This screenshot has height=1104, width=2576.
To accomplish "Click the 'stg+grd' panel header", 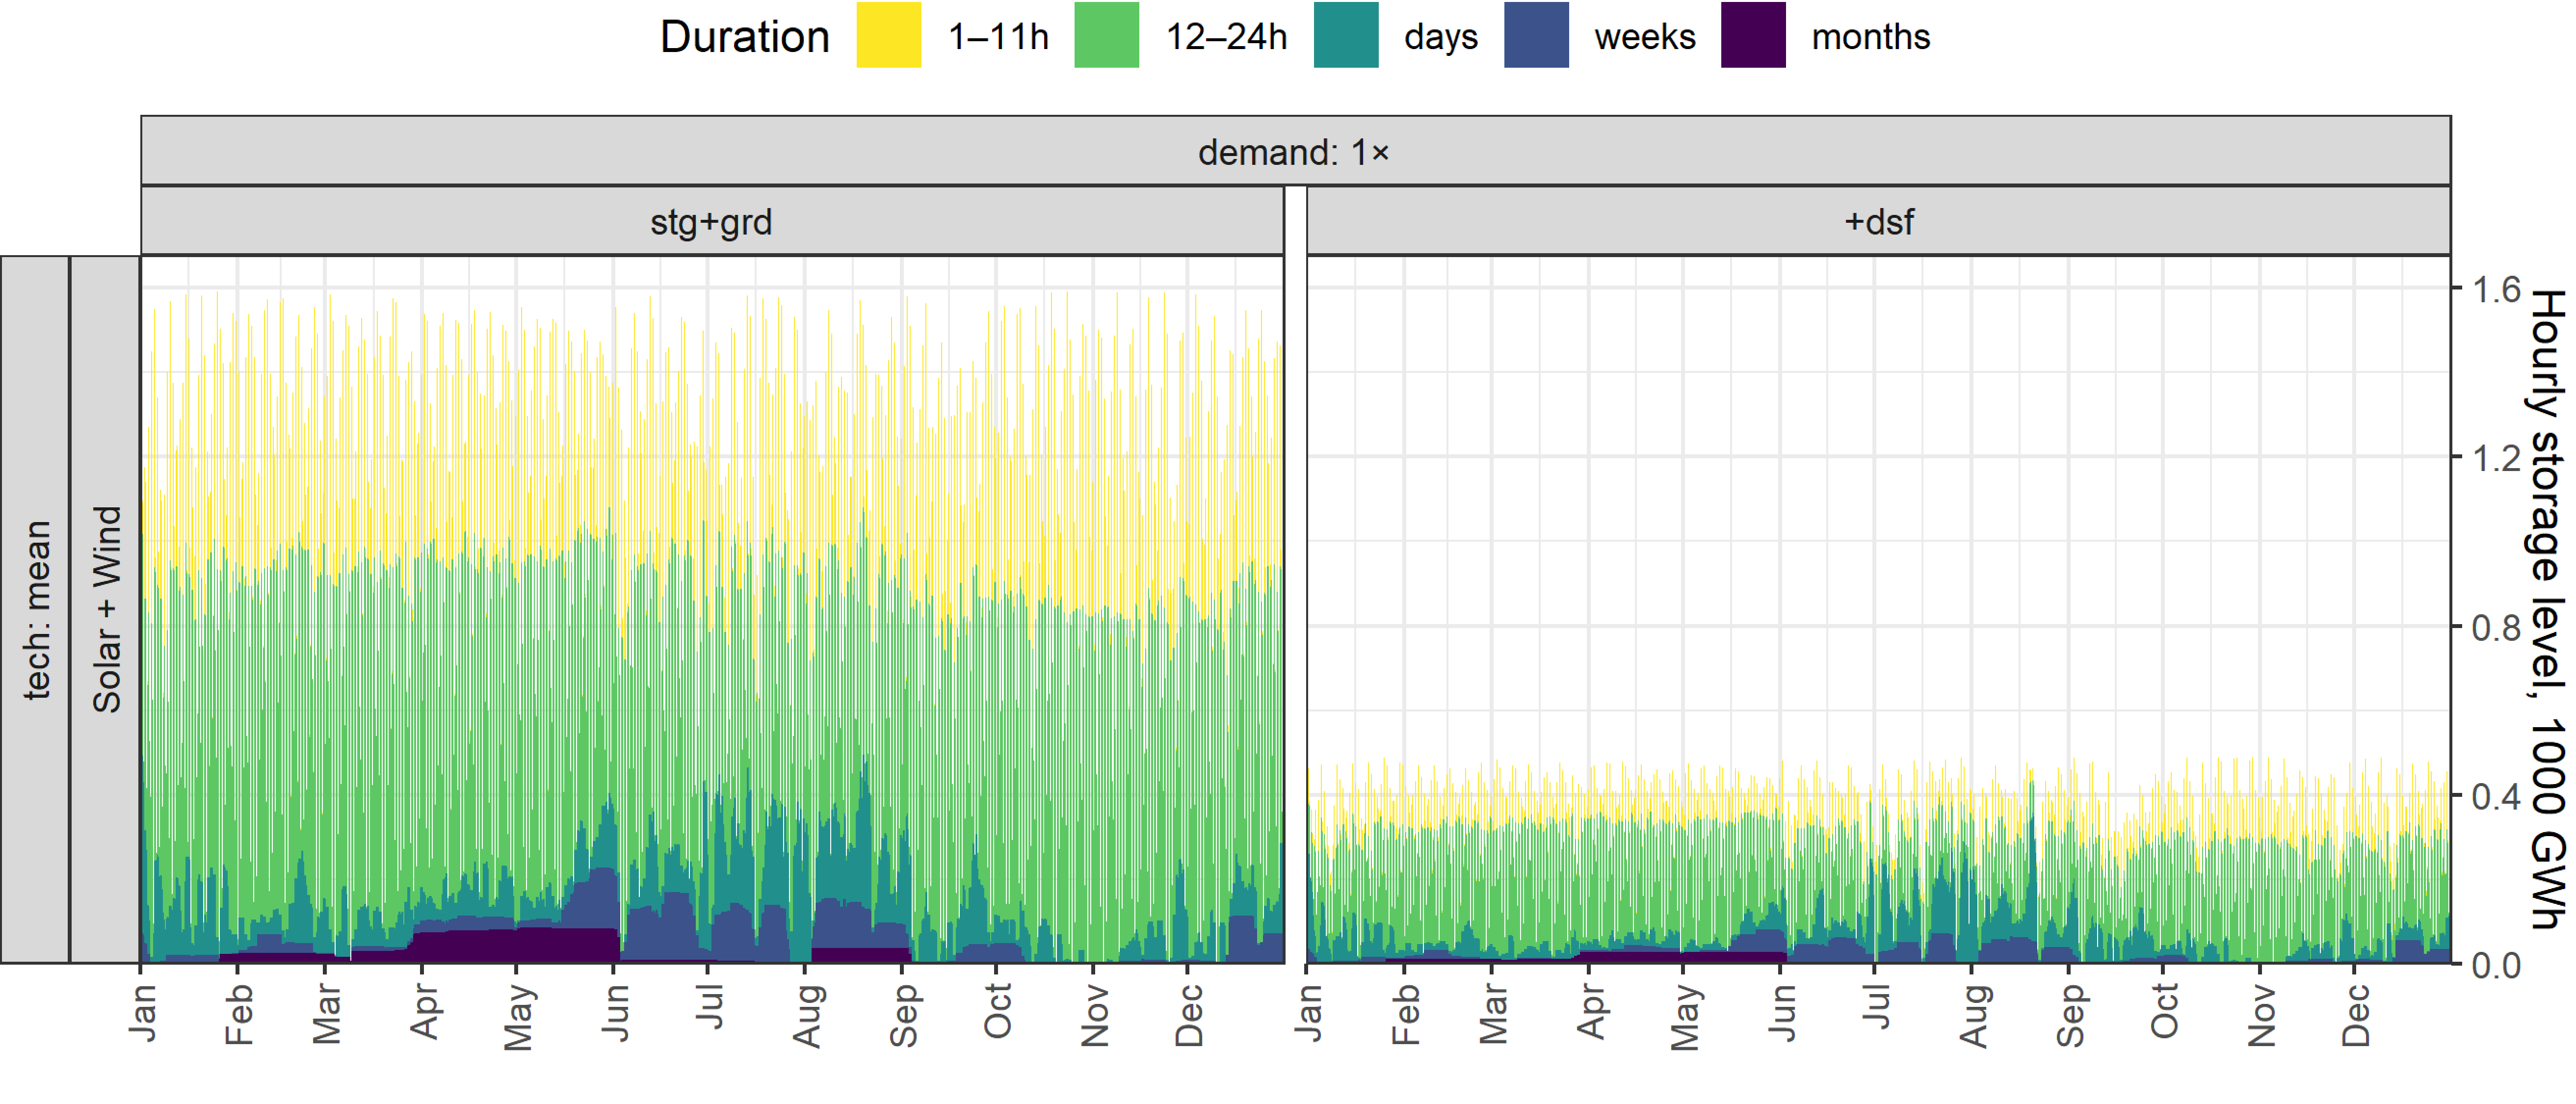I will pos(711,221).
